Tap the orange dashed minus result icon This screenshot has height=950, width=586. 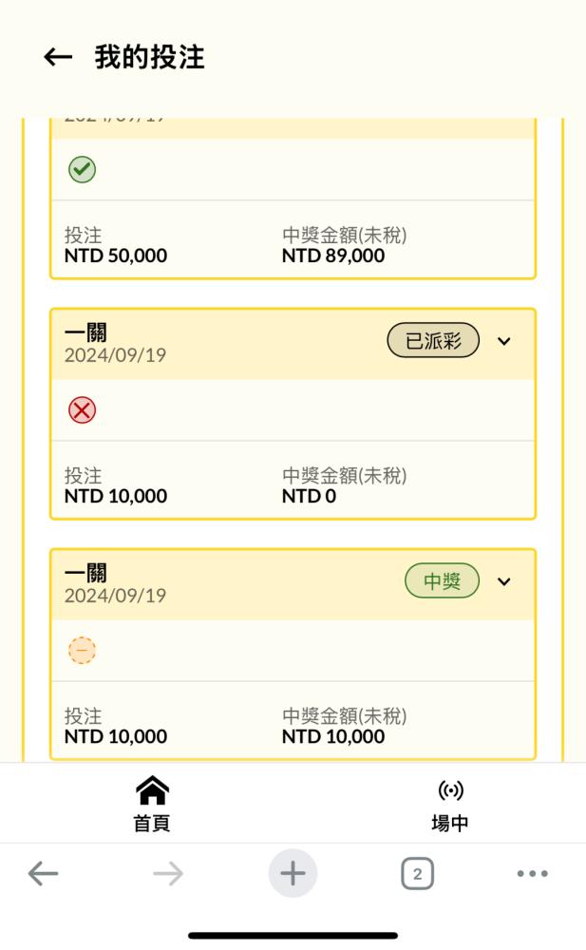click(82, 651)
